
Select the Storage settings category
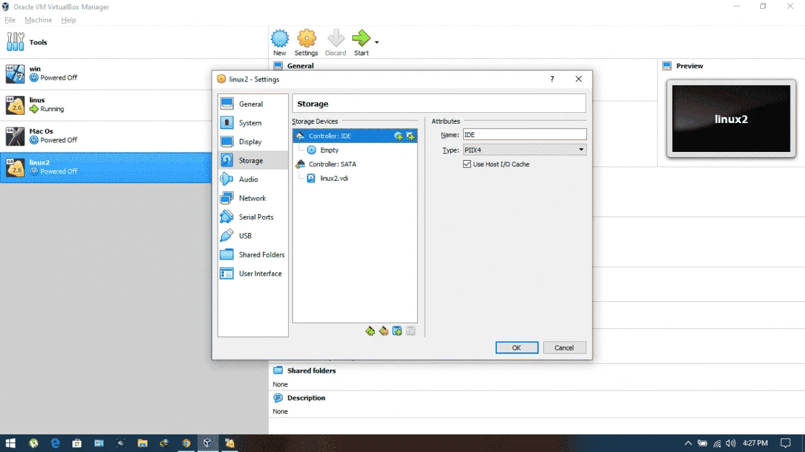253,161
